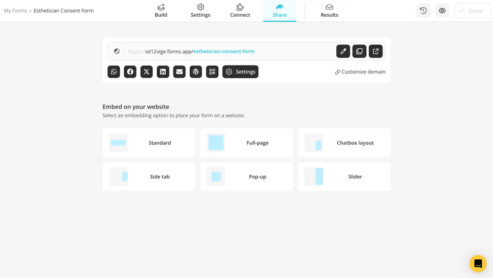Share form on X (Twitter)

click(146, 72)
